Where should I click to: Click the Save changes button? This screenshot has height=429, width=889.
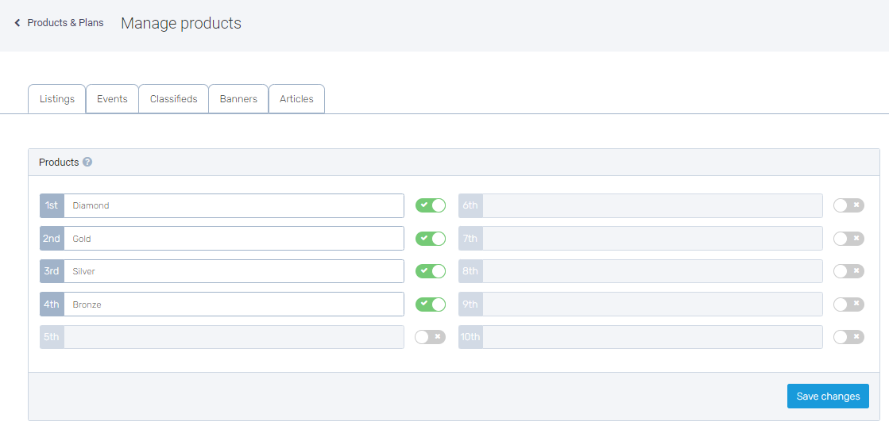point(828,396)
